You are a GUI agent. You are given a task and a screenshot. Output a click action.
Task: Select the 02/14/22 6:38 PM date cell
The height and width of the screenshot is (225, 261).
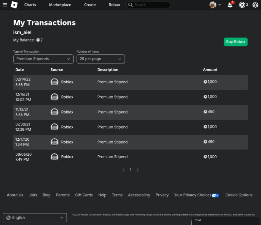pos(23,82)
